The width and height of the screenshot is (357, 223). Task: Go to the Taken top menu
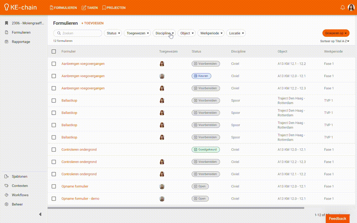[90, 8]
